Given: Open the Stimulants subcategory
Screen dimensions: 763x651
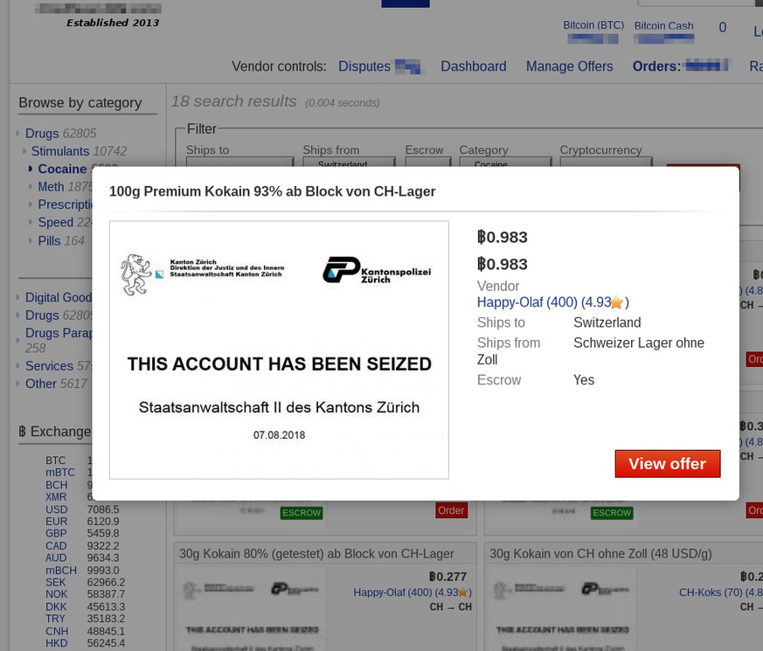Looking at the screenshot, I should pos(79,151).
